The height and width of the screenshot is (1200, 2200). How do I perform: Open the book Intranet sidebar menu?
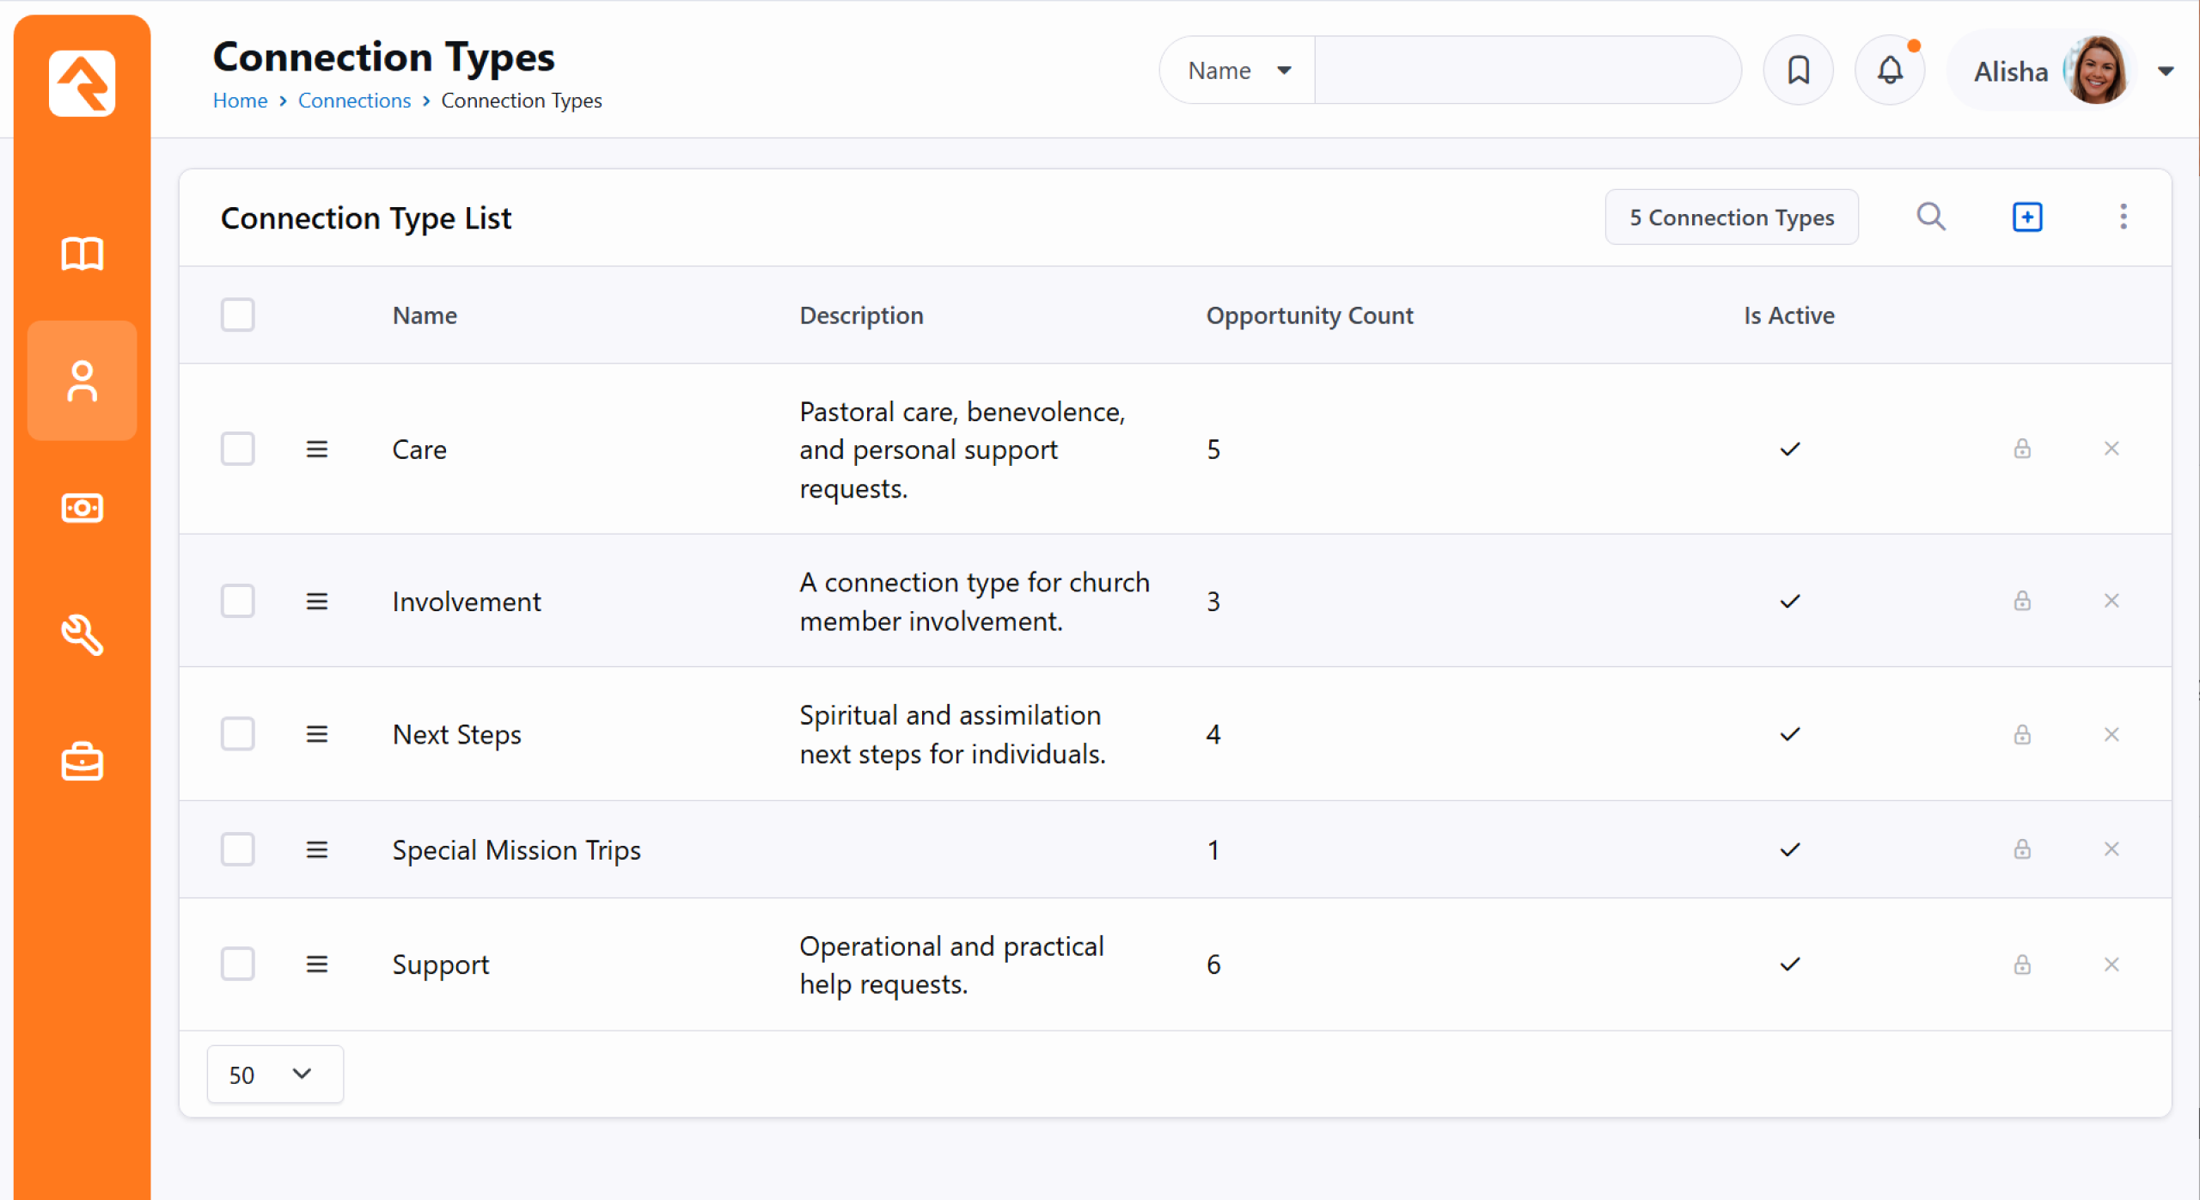point(82,254)
